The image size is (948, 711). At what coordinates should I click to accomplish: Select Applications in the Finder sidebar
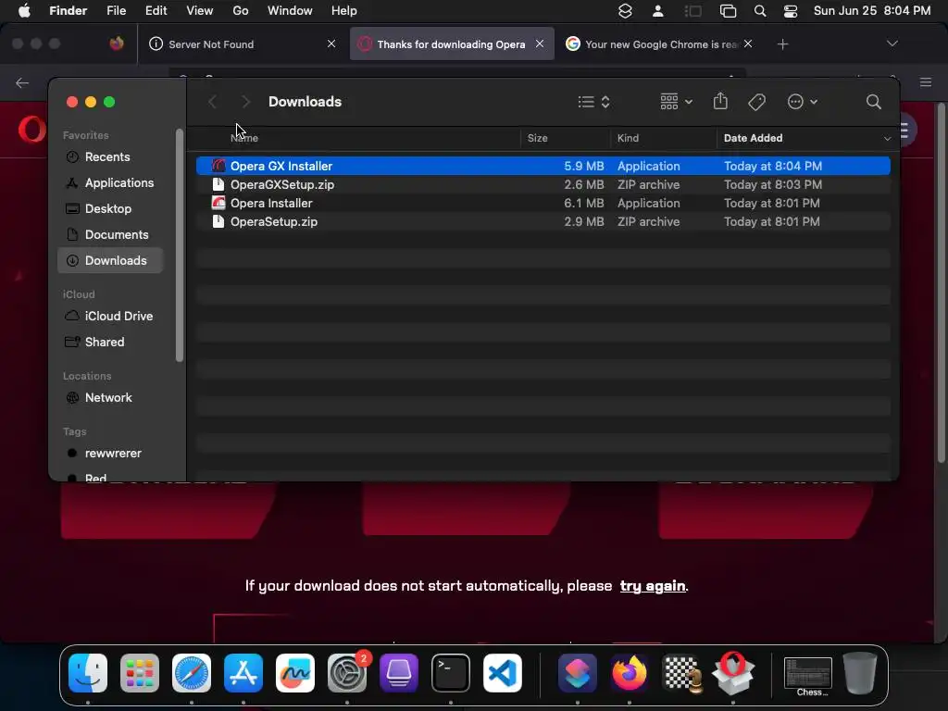(x=109, y=183)
